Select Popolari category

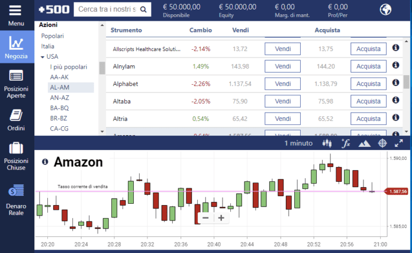[53, 36]
